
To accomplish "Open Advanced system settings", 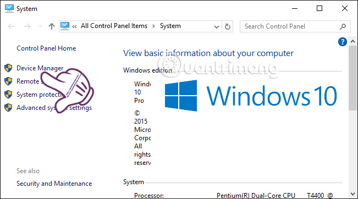I will tap(54, 108).
